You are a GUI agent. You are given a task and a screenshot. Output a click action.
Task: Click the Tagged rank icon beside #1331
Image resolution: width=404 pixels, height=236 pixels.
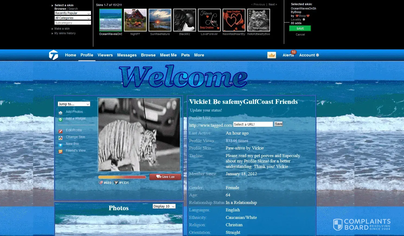116,183
